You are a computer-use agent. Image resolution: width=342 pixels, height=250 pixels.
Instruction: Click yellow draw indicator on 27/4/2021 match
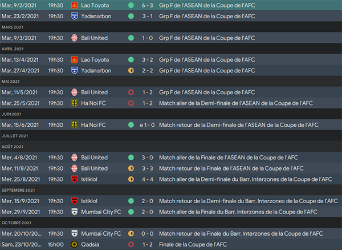click(131, 71)
